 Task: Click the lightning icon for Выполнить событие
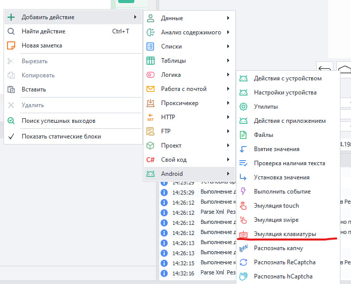[243, 192]
